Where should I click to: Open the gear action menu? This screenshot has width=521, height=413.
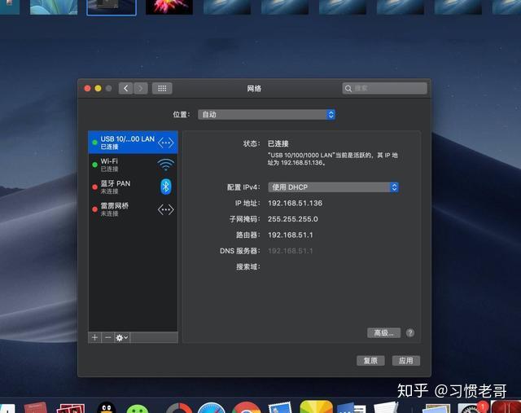click(121, 337)
